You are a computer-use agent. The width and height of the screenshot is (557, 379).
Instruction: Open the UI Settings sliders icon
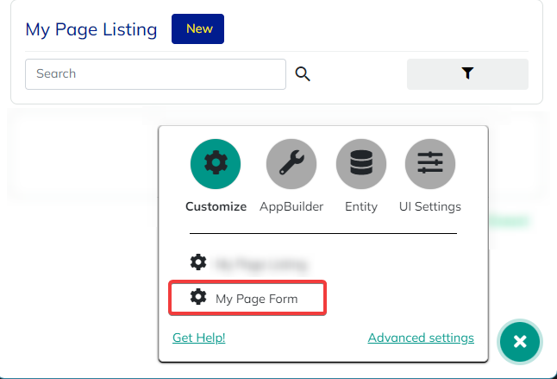[x=430, y=164]
